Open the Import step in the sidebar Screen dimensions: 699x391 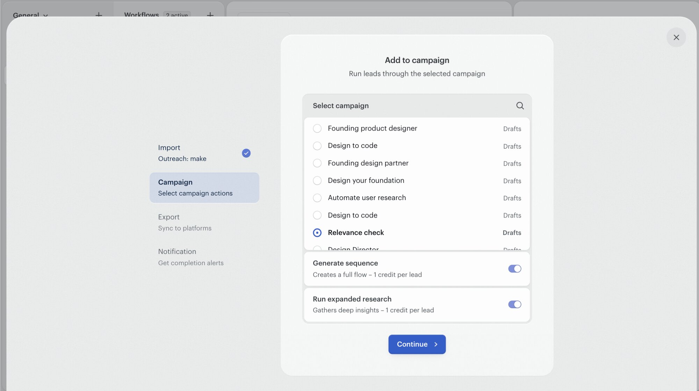(204, 153)
